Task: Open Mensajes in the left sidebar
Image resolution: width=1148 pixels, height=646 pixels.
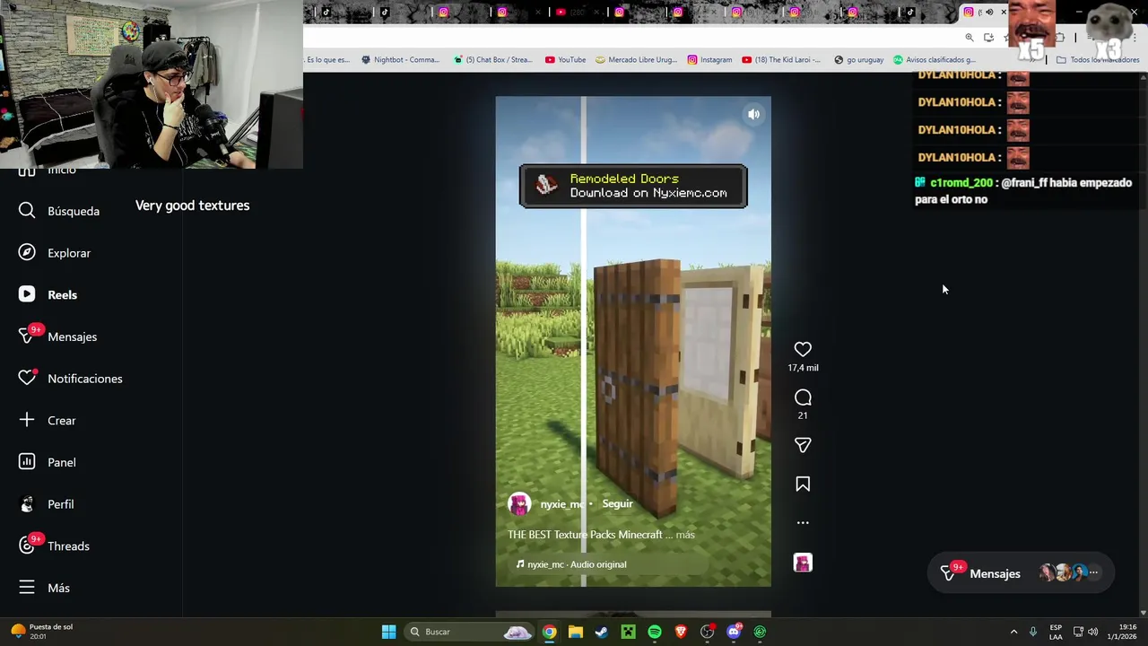Action: pyautogui.click(x=57, y=336)
